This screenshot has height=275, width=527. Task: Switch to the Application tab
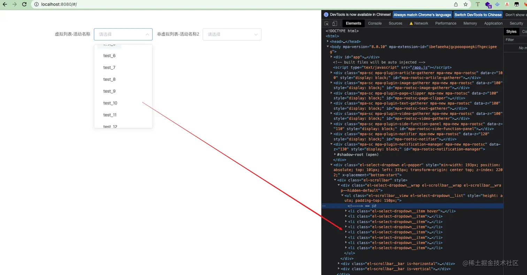pos(494,23)
